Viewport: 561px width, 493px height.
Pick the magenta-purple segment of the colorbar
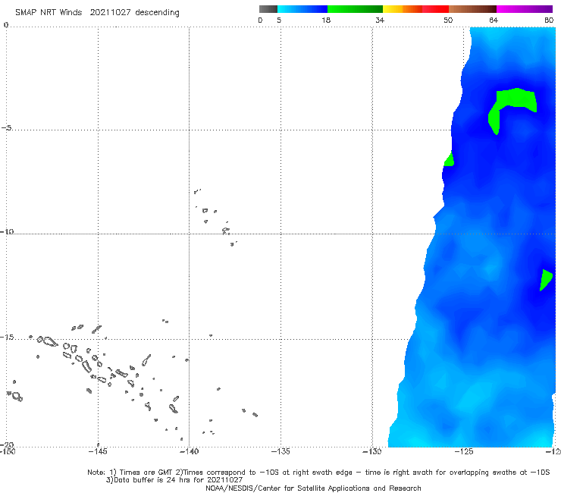click(525, 9)
